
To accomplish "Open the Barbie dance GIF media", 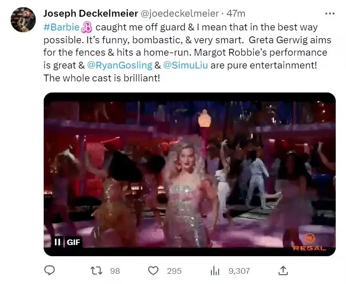I will (x=190, y=171).
